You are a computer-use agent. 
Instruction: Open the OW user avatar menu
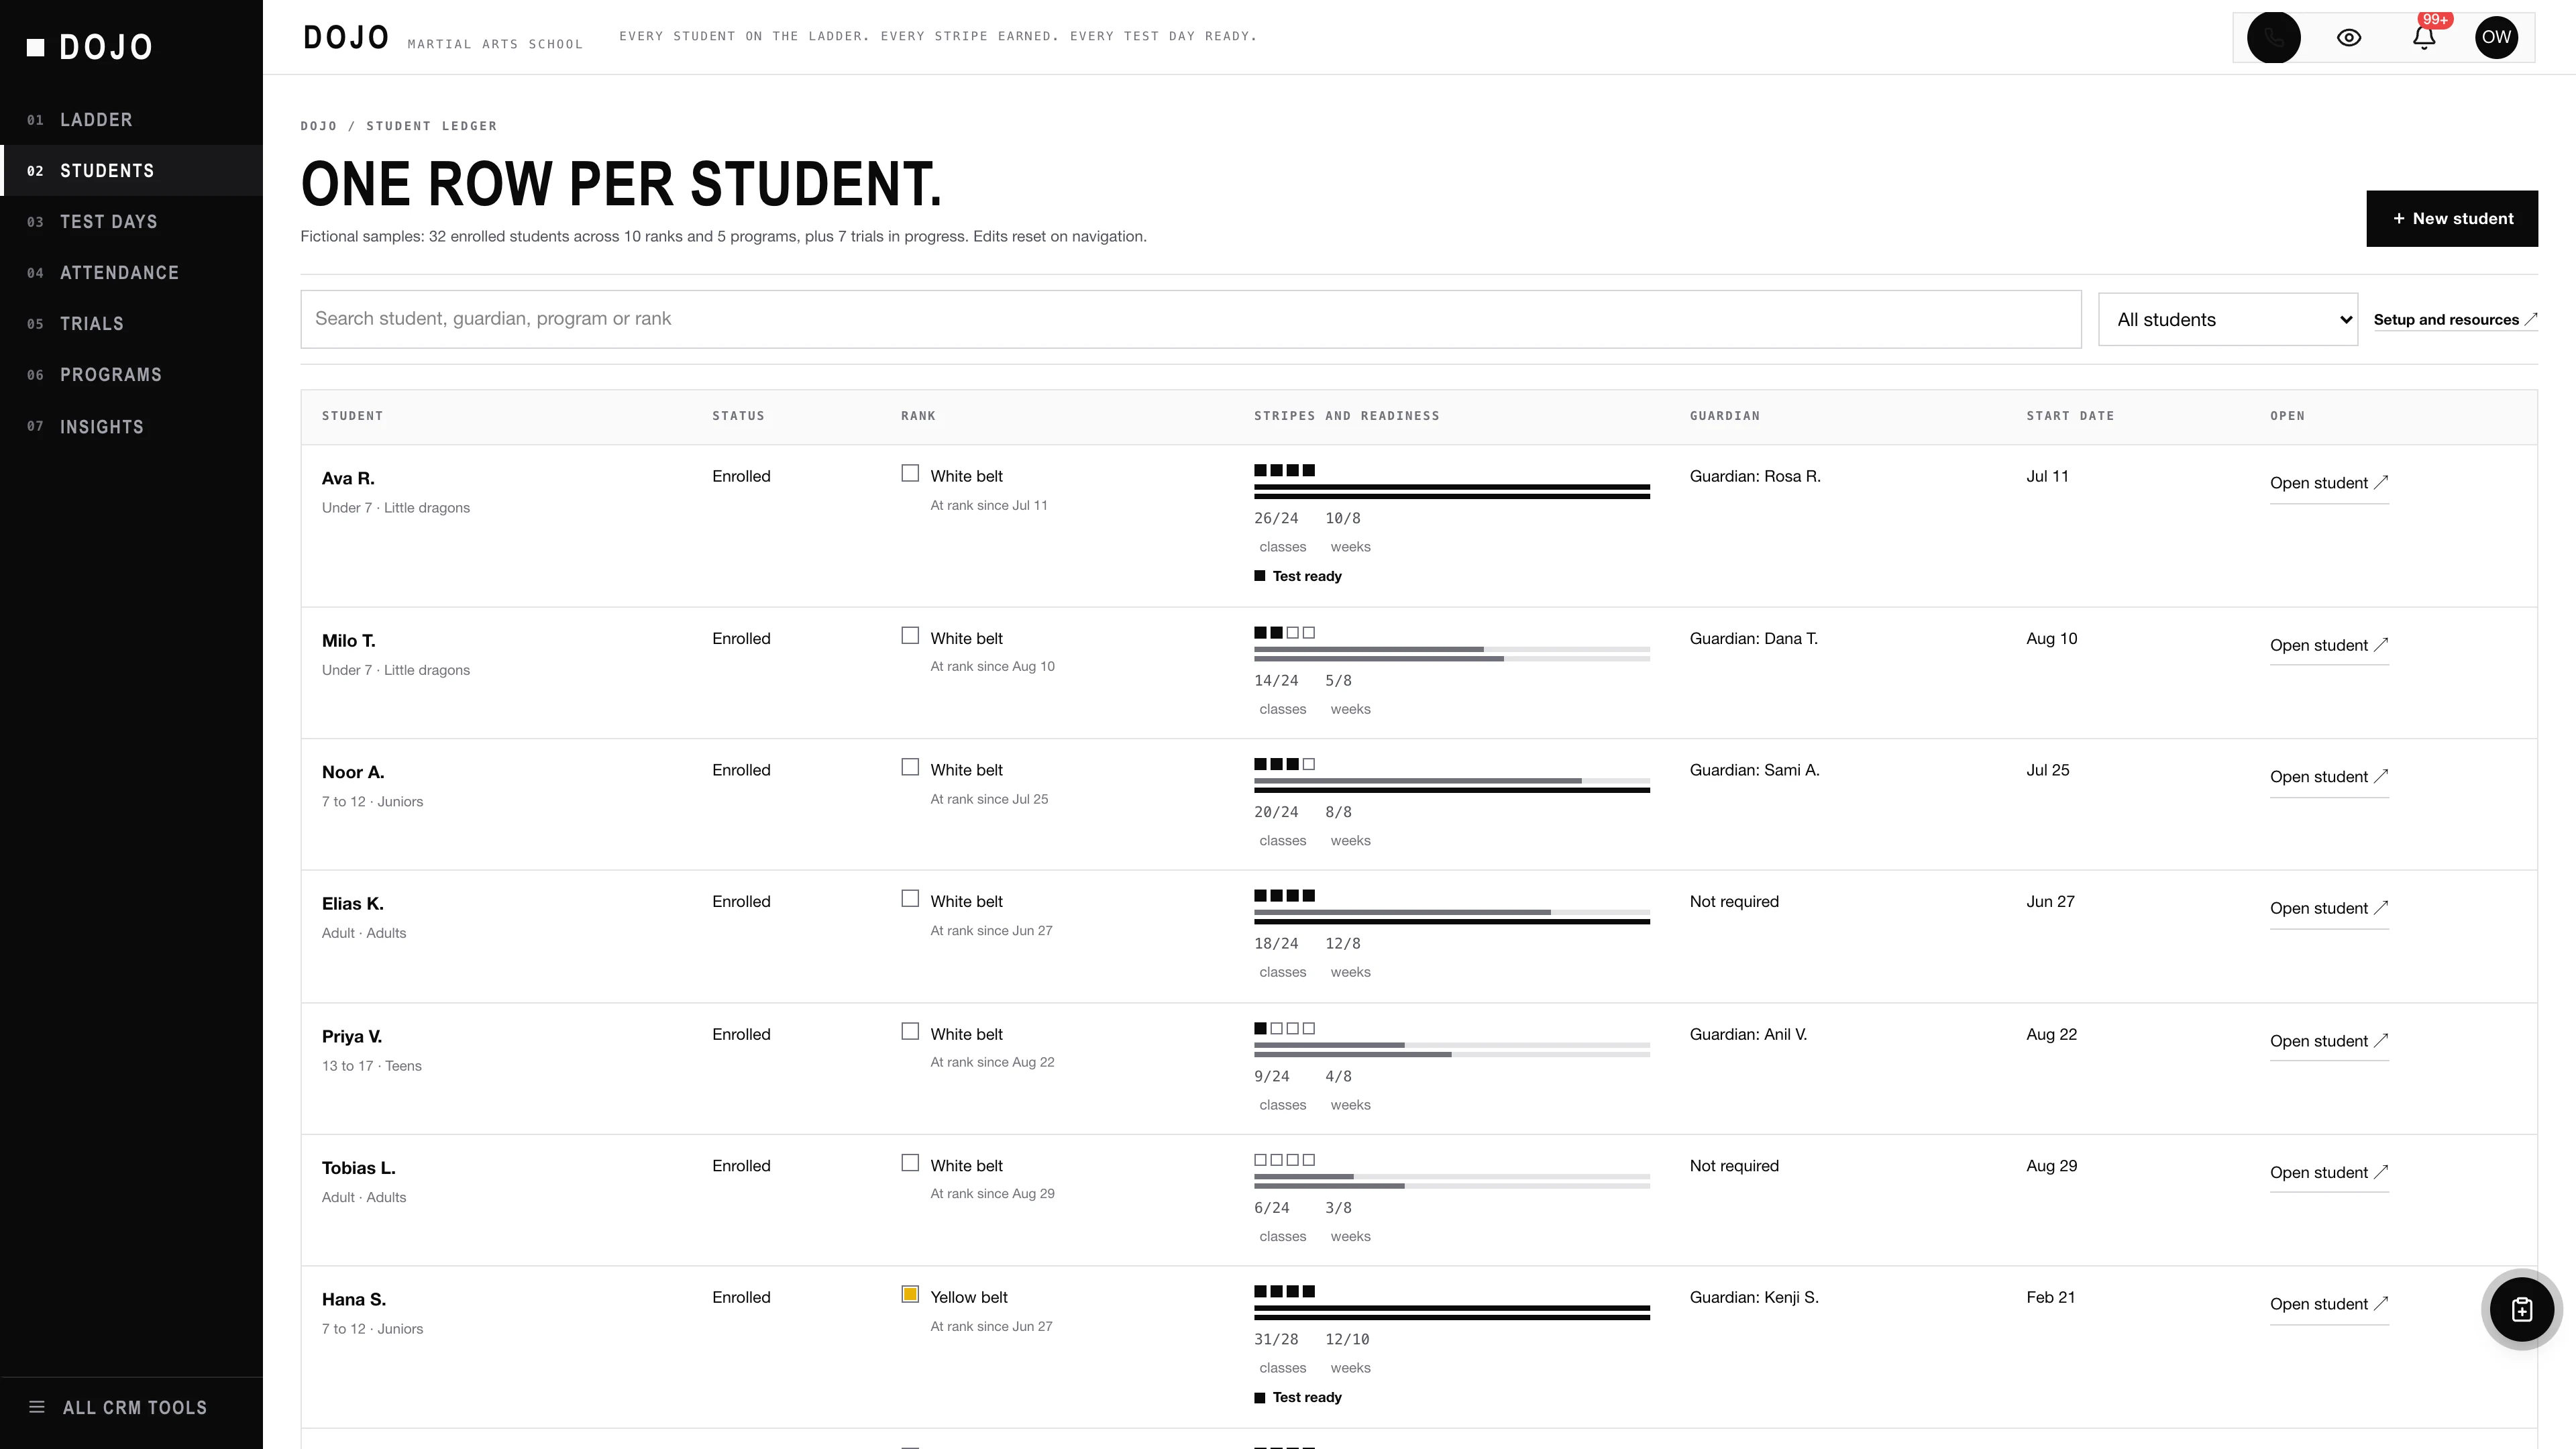coord(2496,37)
